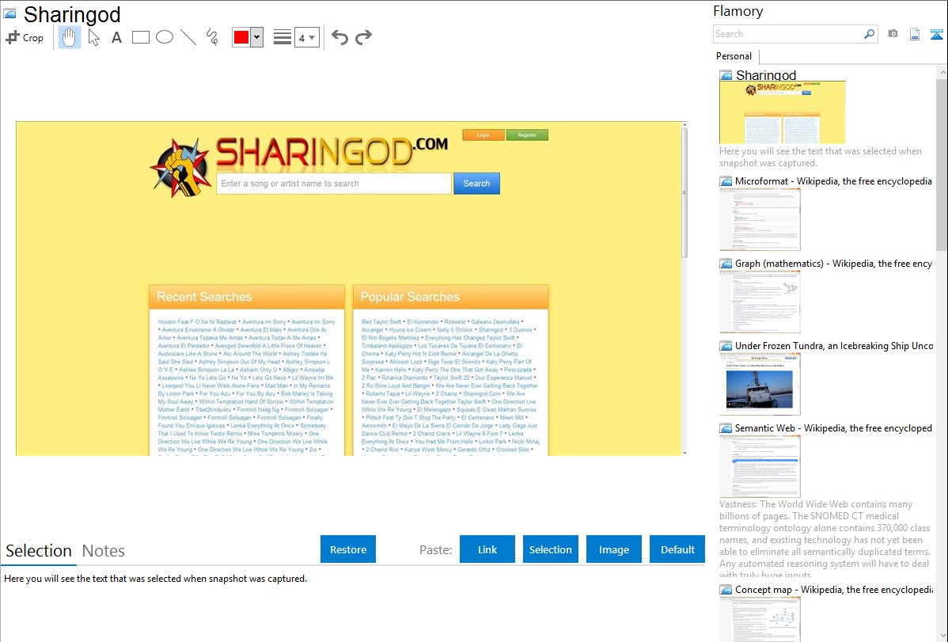The width and height of the screenshot is (948, 642).
Task: Click the icon beside the Microformat entry
Action: [x=726, y=181]
